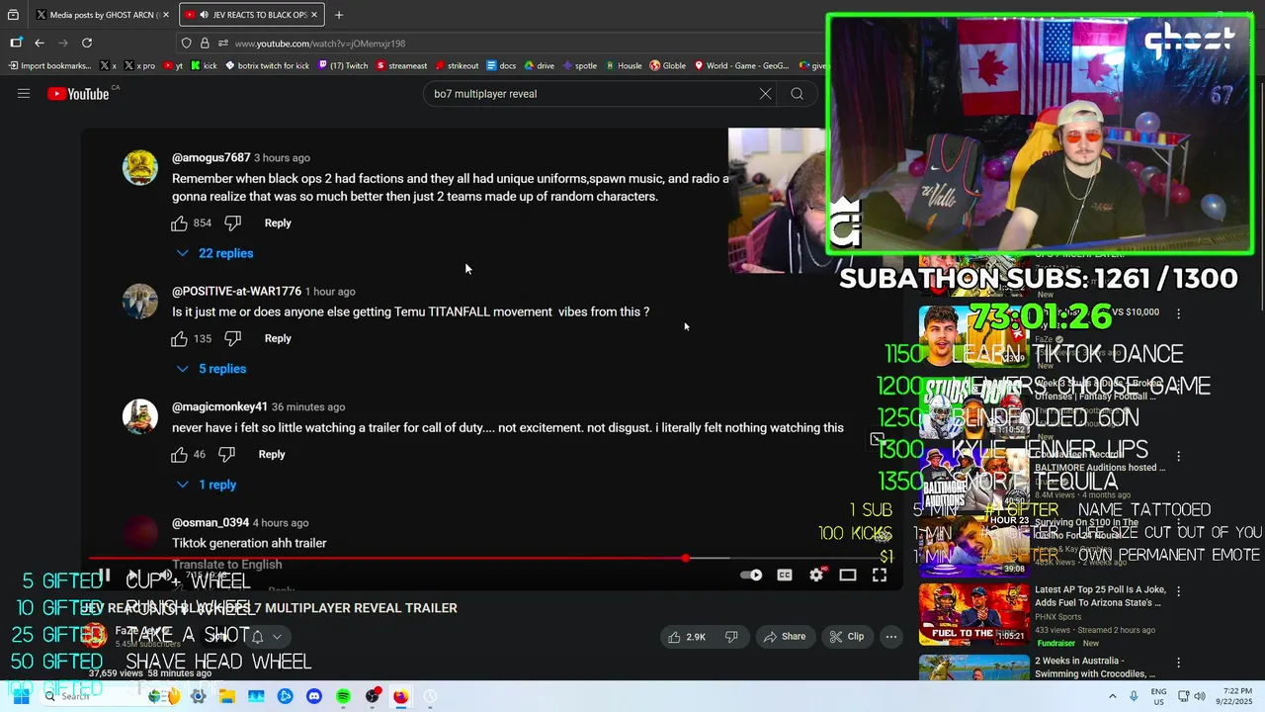Image resolution: width=1265 pixels, height=712 pixels.
Task: Click the YouTube address bar URL
Action: click(320, 44)
